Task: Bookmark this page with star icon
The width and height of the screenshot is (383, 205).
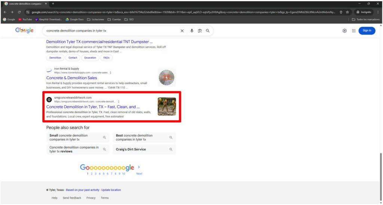Action: pyautogui.click(x=347, y=12)
